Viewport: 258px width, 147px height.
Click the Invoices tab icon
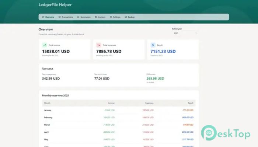[96, 17]
